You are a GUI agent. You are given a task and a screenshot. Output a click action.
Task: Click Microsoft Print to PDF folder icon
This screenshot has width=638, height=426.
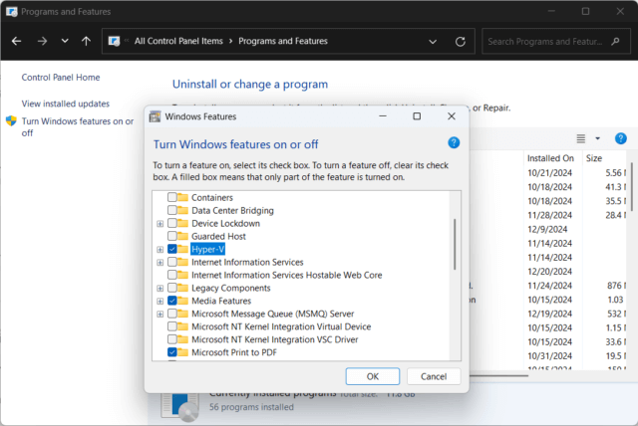click(x=183, y=352)
